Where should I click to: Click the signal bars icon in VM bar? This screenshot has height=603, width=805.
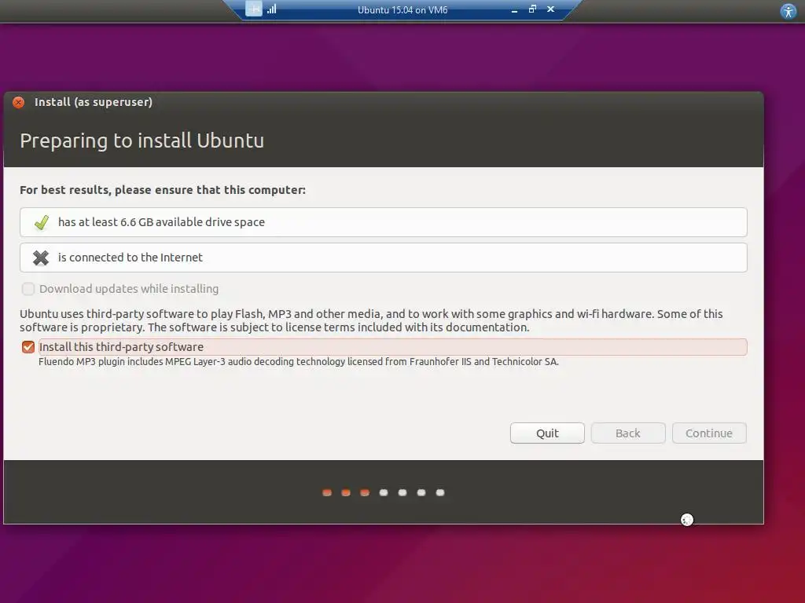click(x=271, y=9)
